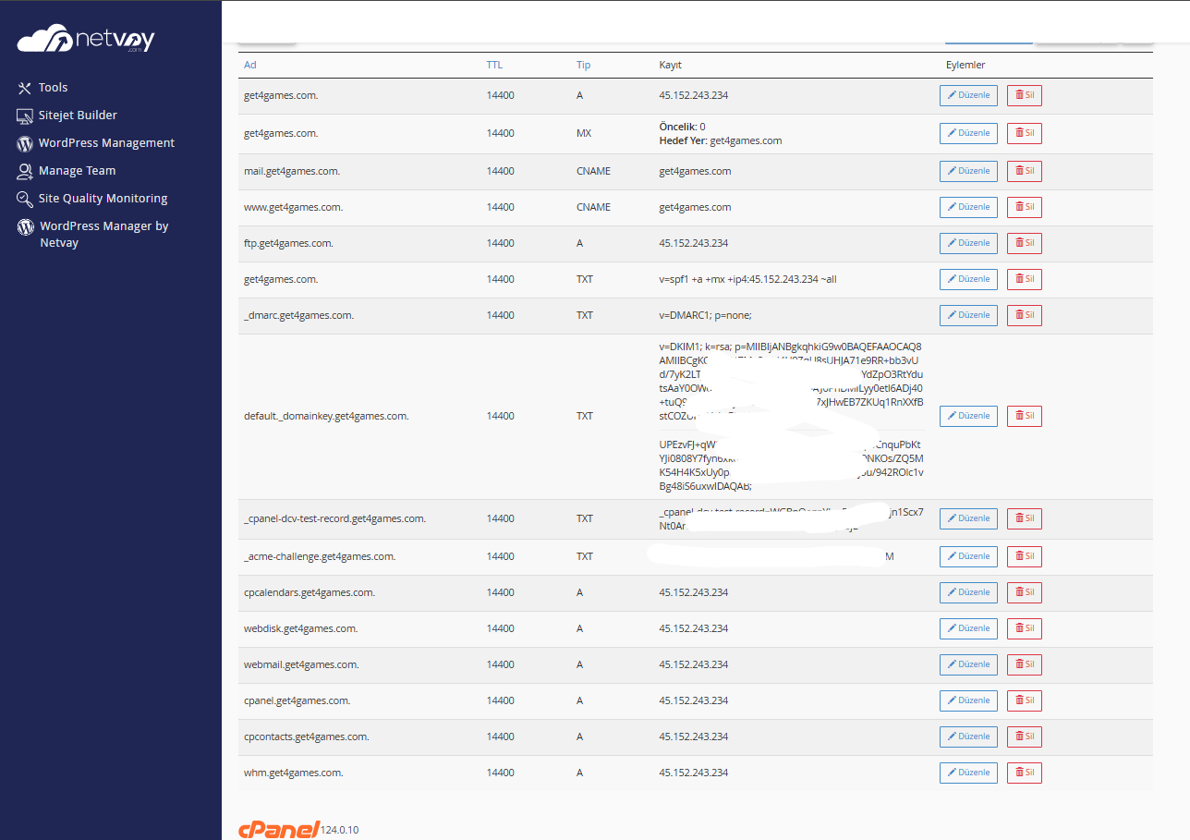The height and width of the screenshot is (840, 1190).
Task: Click the 'Eylemler' column header
Action: [965, 66]
